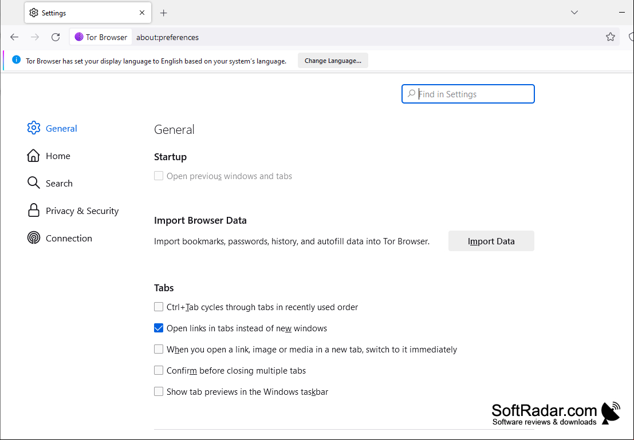This screenshot has height=440, width=634.
Task: Expand the list all tabs chevron
Action: coord(574,13)
